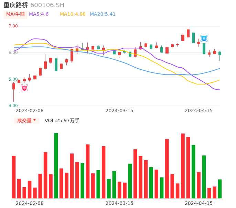Image resolution: width=236 pixels, height=208 pixels.
Task: Click the 7.00 price axis label
Action: tap(13, 26)
